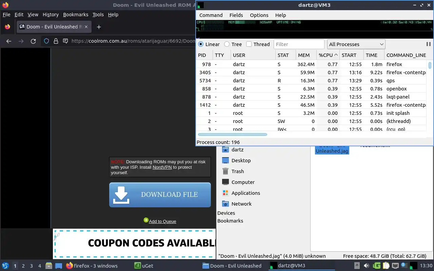Click the green plus Add to Queue icon
Screen dimensions: 434x271
146,220
